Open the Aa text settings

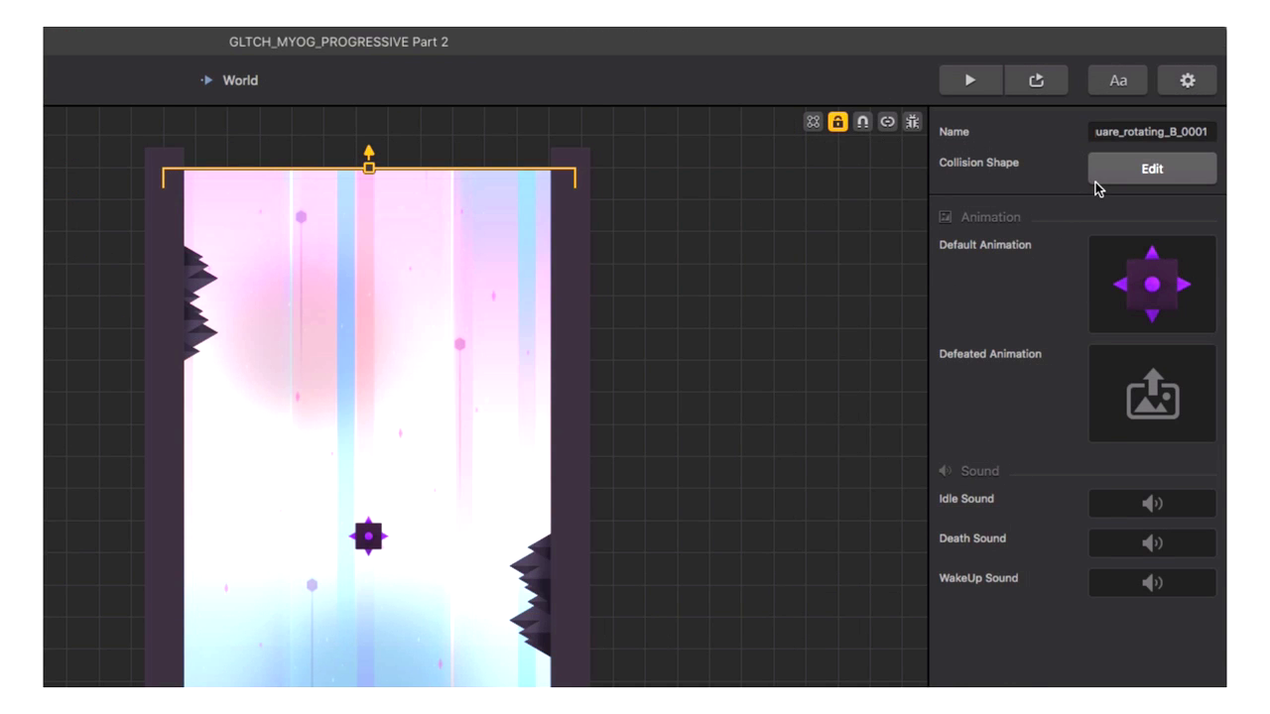[1118, 80]
